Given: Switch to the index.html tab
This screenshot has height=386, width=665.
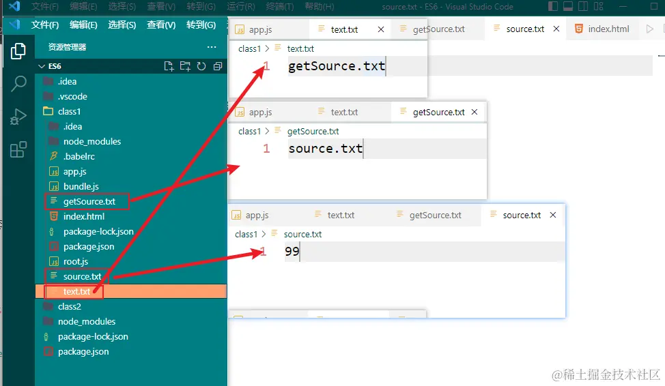Looking at the screenshot, I should [602, 29].
